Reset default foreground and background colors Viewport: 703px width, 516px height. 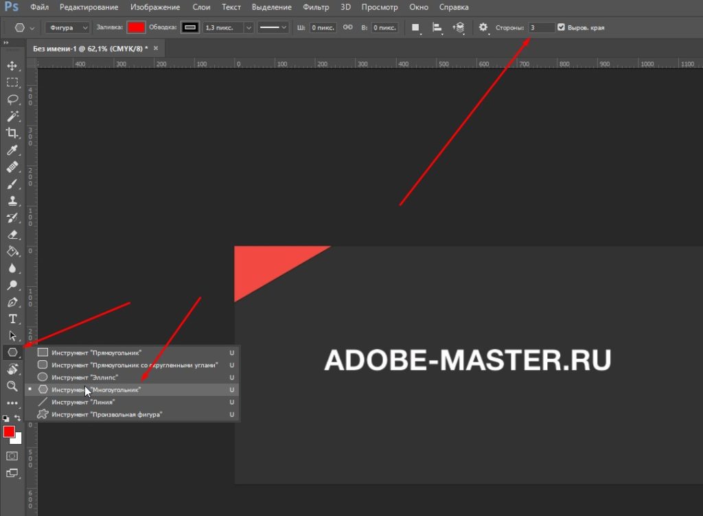click(5, 418)
